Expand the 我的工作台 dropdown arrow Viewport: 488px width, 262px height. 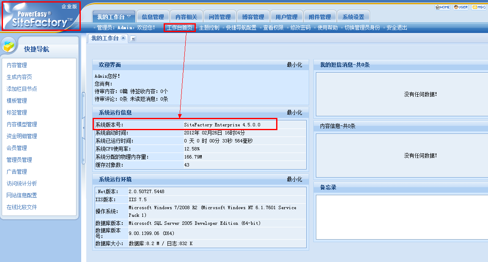[x=129, y=17]
